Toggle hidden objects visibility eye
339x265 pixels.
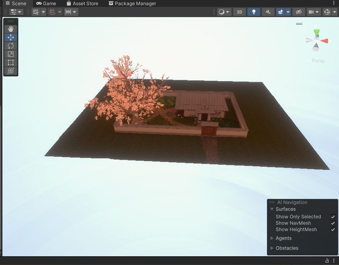point(298,12)
